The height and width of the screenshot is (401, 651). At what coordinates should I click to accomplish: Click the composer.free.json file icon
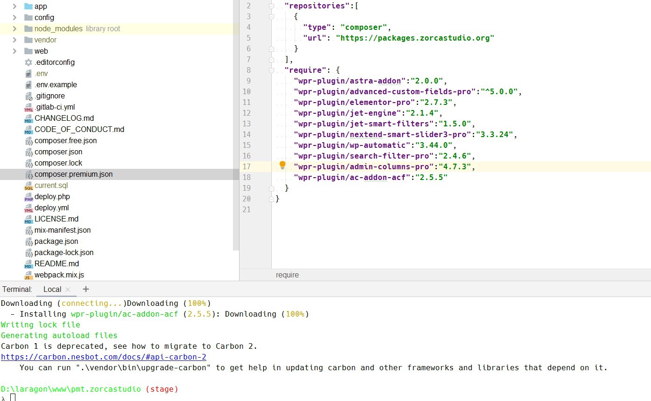pyautogui.click(x=28, y=141)
